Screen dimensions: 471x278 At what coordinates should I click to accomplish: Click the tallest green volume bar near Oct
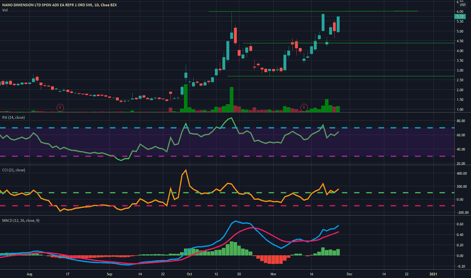pyautogui.click(x=185, y=98)
